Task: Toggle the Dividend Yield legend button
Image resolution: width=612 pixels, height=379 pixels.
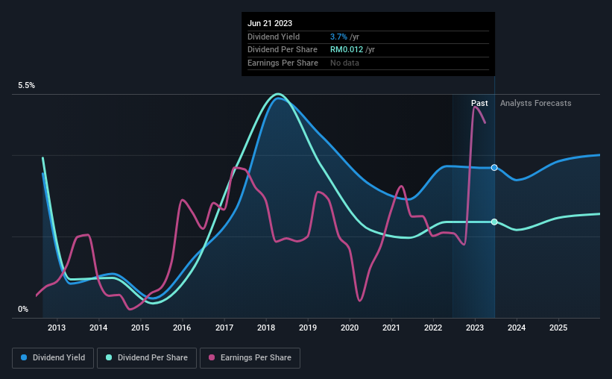Action: (x=53, y=358)
